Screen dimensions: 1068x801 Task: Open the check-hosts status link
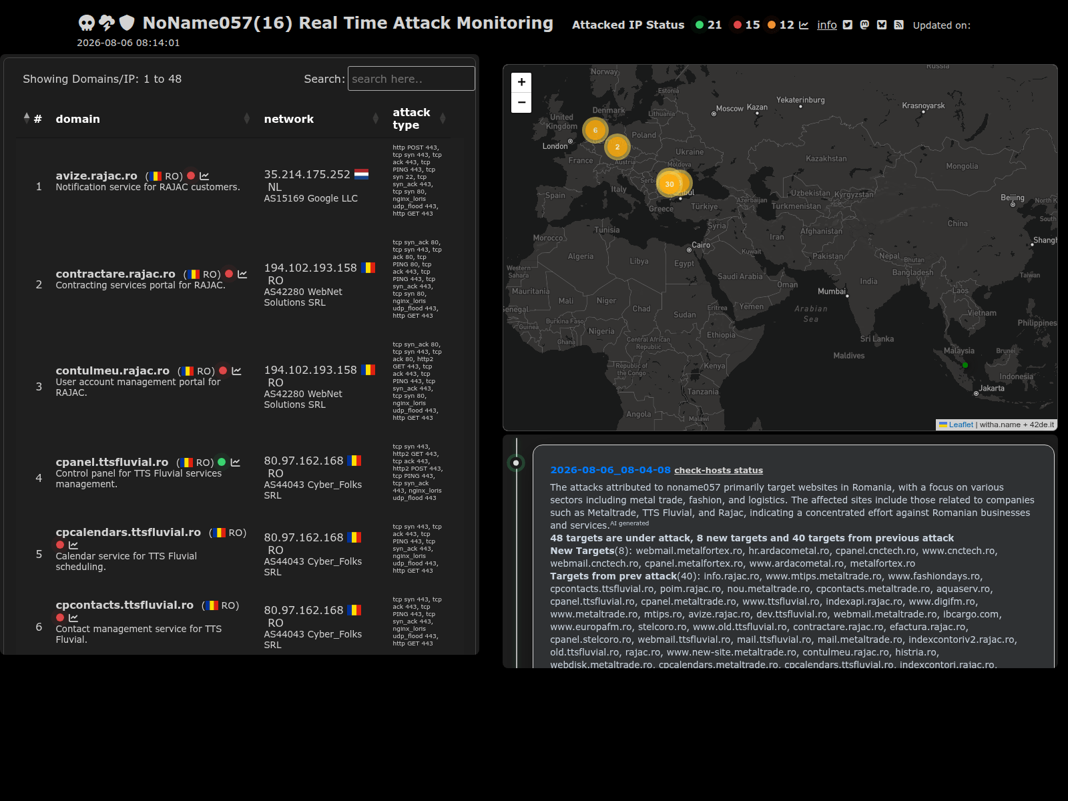tap(718, 471)
